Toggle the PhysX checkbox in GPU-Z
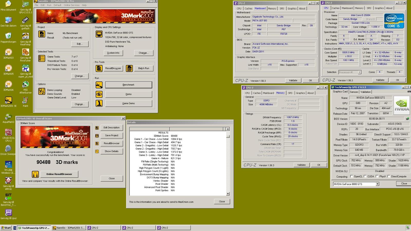 pos(377,177)
